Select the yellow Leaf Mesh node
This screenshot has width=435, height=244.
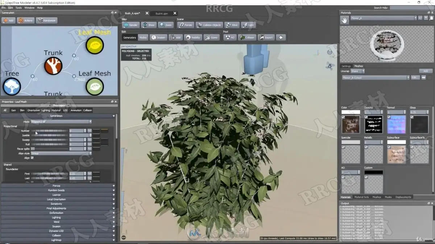95,46
